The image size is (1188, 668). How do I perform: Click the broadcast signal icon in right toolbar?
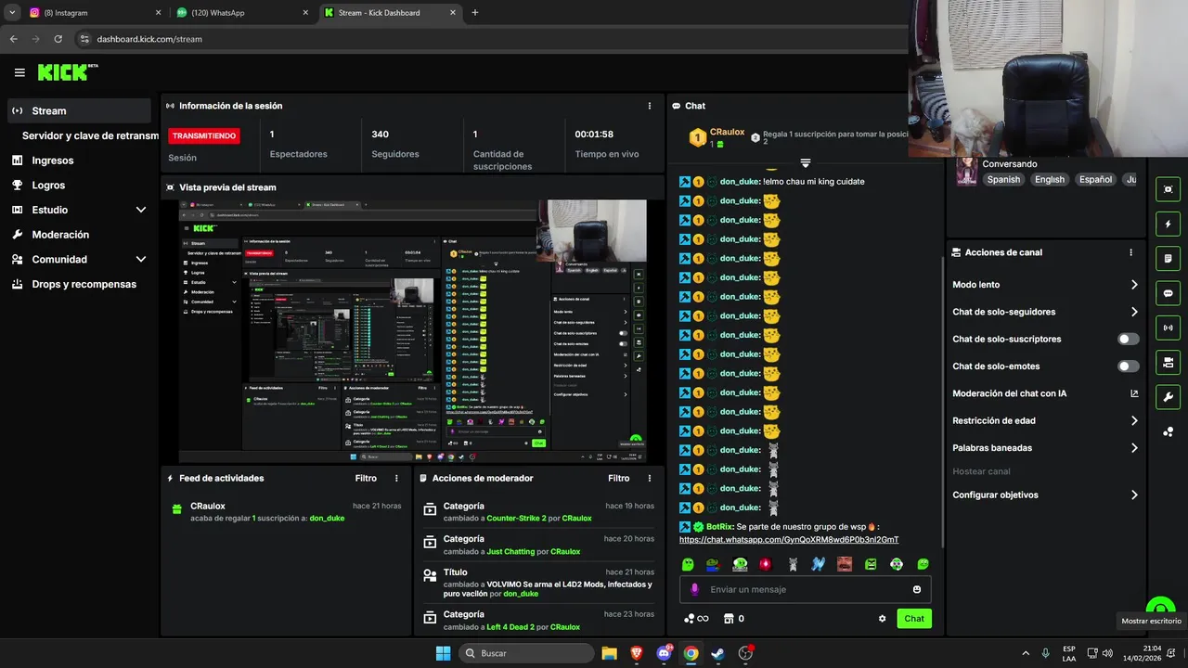1168,328
